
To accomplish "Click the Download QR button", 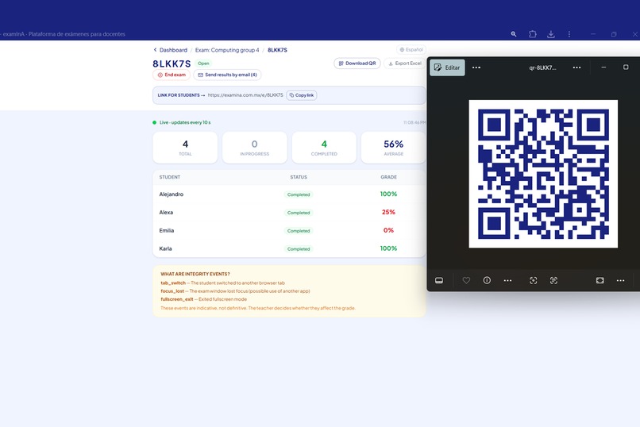I will point(357,63).
